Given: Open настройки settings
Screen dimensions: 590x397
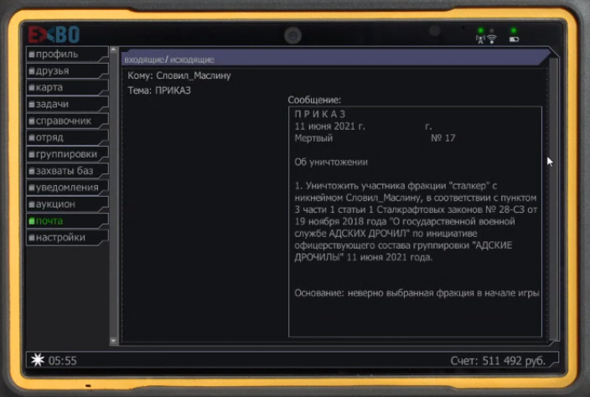Looking at the screenshot, I should 67,237.
